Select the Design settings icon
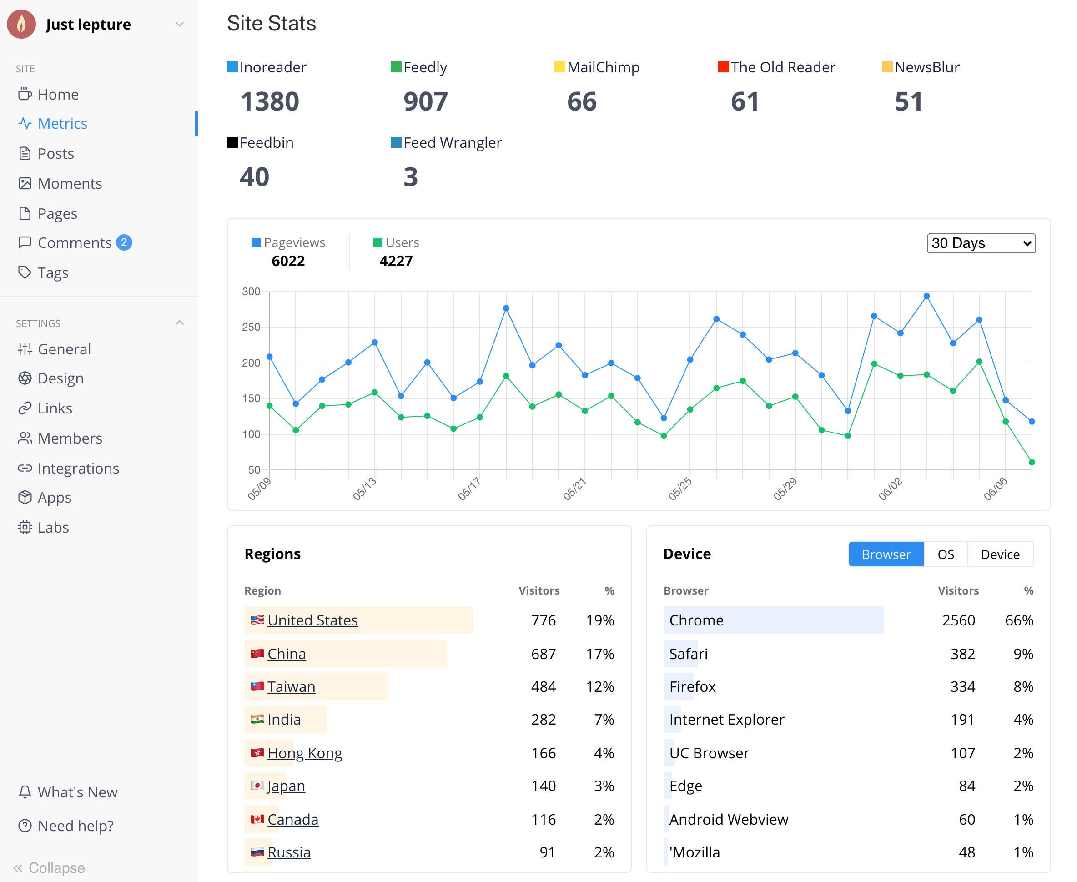 coord(25,378)
